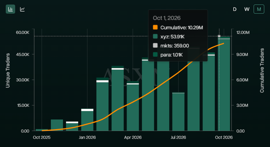270x147 pixels.
Task: Click the Cumulative Traders axis title
Action: point(262,71)
